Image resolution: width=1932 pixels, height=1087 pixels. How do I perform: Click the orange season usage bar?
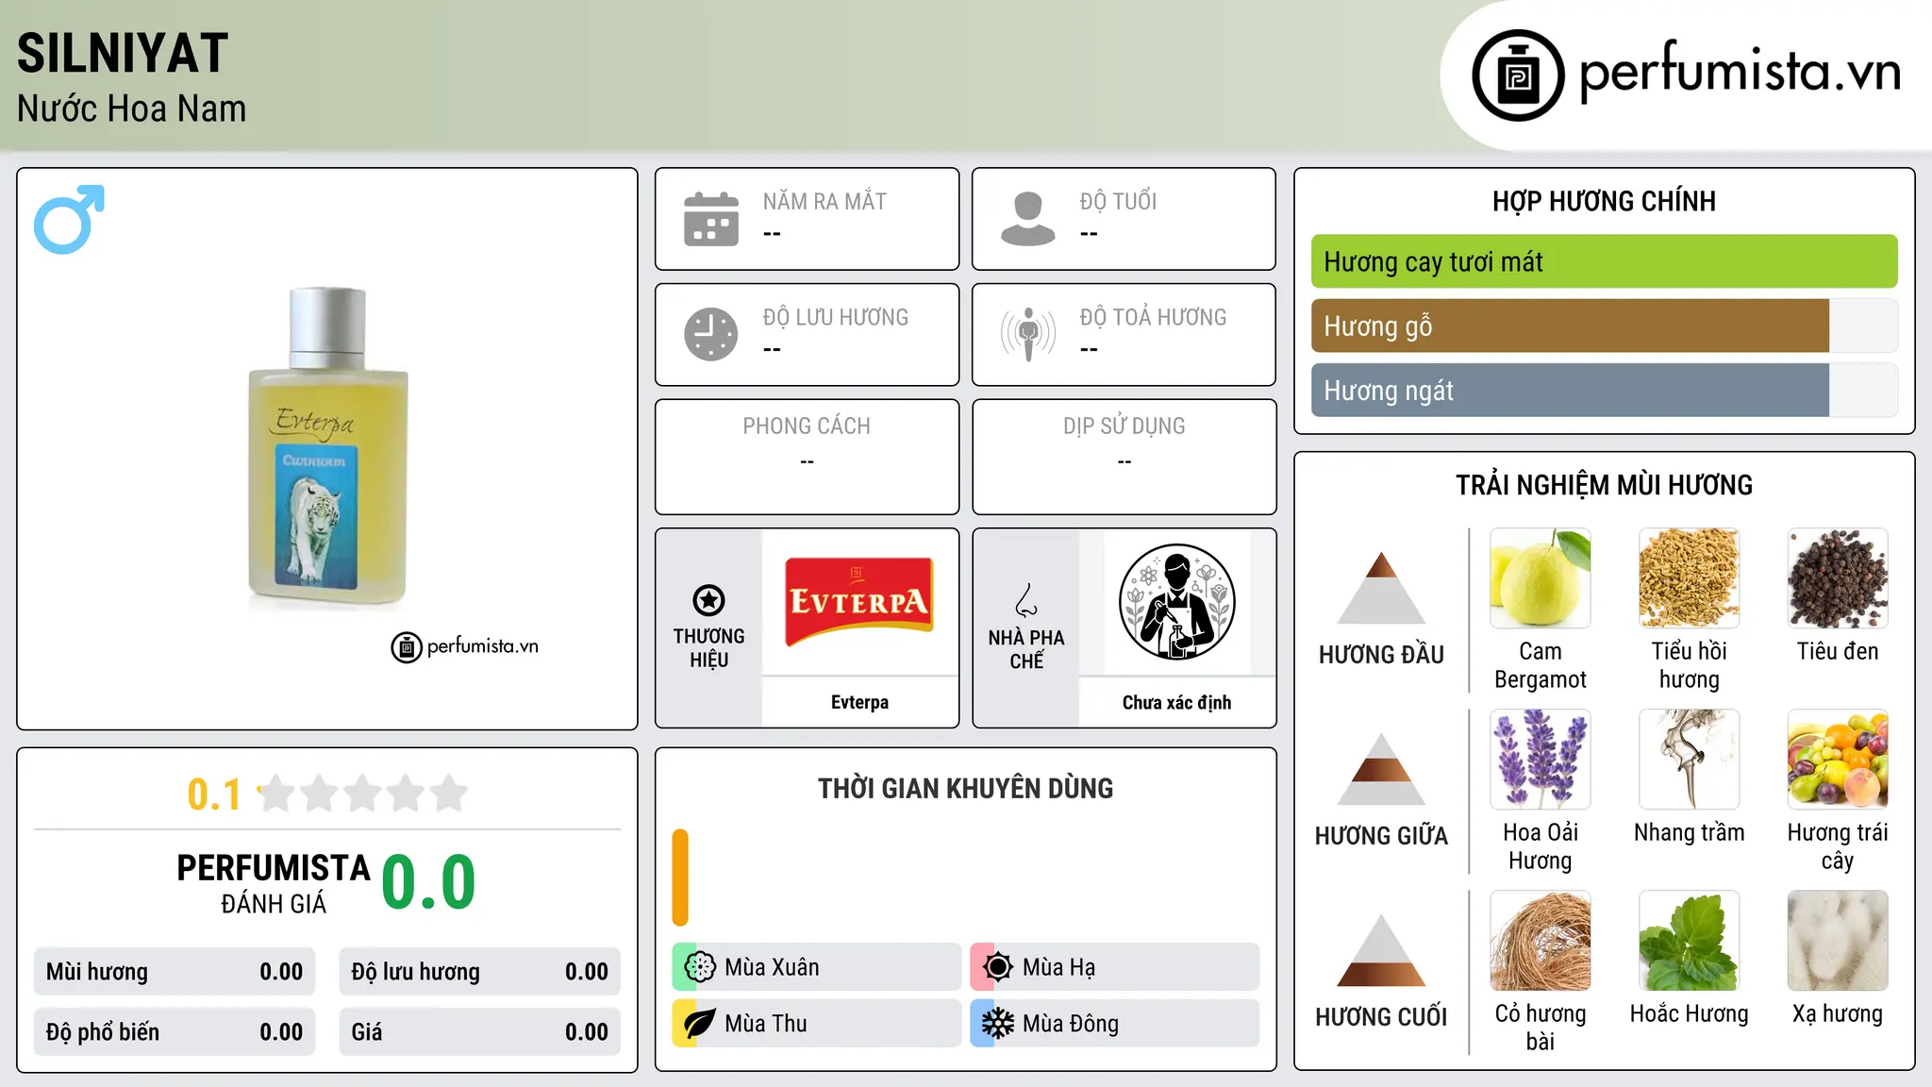680,878
